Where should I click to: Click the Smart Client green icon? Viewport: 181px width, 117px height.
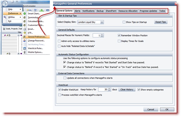[24, 13]
